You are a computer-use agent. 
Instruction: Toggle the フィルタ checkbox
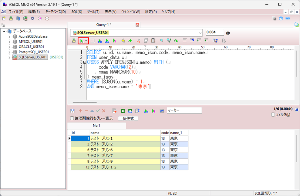tap(273, 115)
